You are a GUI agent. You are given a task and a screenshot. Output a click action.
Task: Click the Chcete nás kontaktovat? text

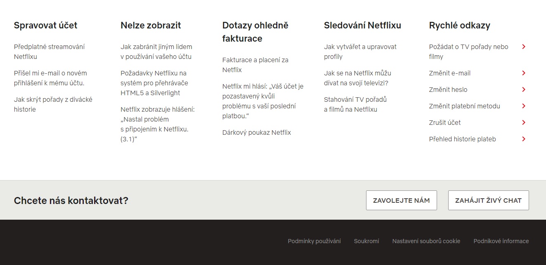tap(71, 201)
